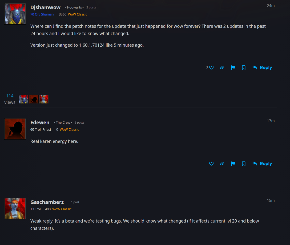Reply to Edewen's post

[262, 164]
